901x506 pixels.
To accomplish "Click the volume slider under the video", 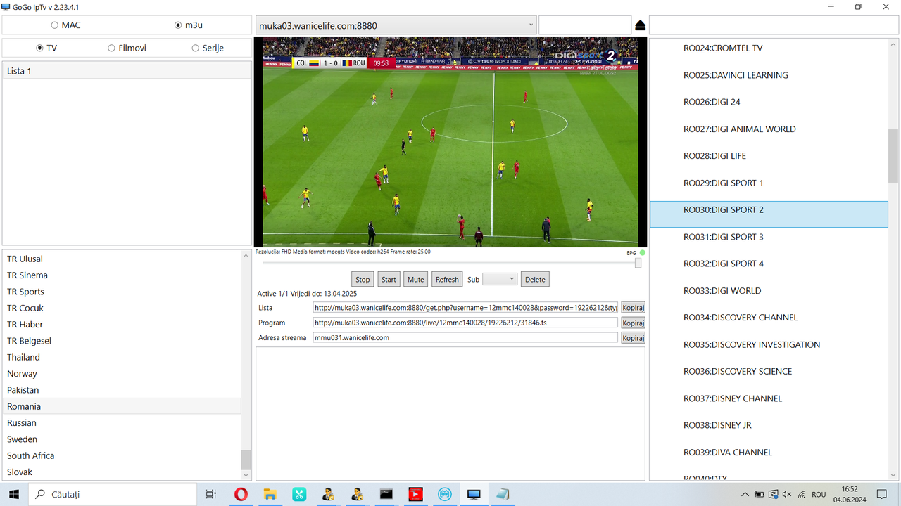I will [x=451, y=263].
